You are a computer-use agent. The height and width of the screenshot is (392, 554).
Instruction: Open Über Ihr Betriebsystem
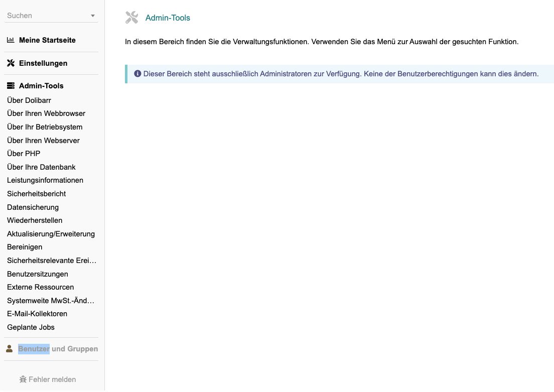(45, 127)
